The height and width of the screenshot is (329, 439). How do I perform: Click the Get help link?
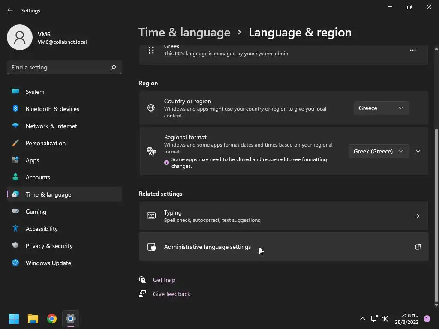tap(164, 280)
